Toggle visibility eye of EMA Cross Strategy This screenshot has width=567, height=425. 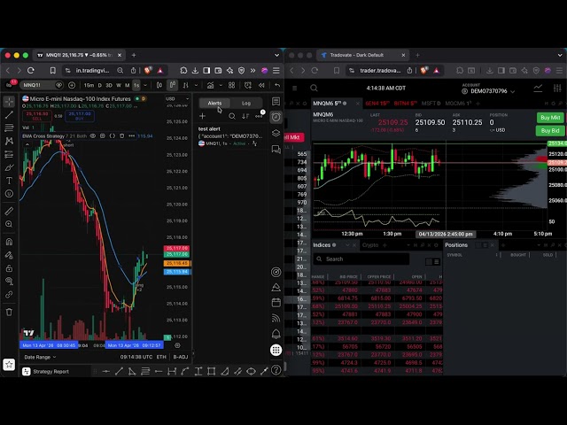tap(93, 135)
